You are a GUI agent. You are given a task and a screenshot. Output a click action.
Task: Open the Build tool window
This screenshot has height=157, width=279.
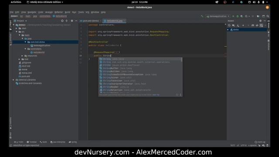tap(44, 142)
